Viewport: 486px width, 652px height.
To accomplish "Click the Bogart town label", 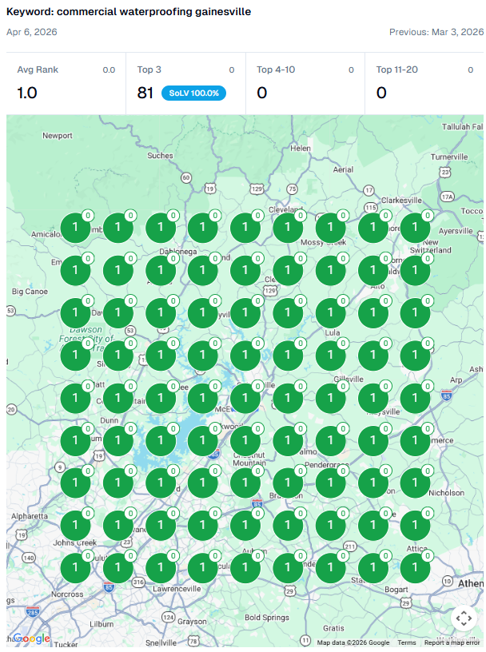I will 396,590.
